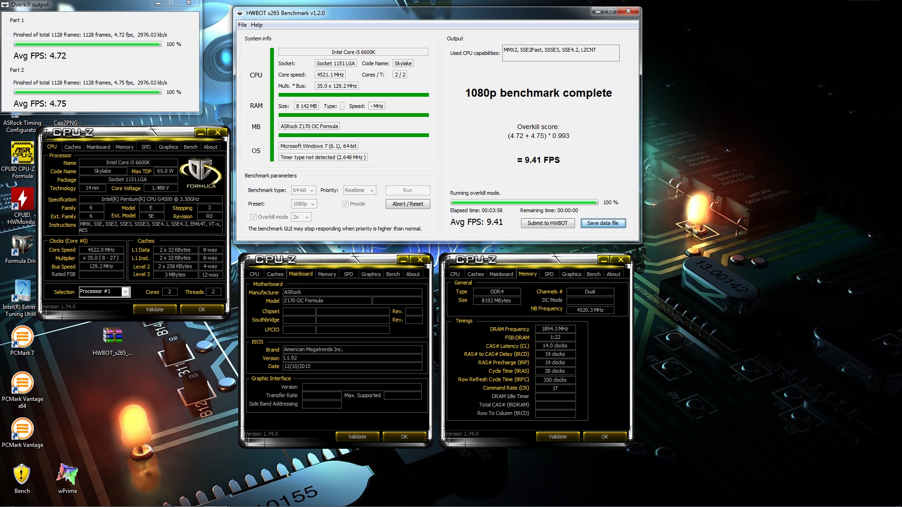Click CAS# Latency 14.0 clocks value
The width and height of the screenshot is (902, 507).
tap(555, 346)
